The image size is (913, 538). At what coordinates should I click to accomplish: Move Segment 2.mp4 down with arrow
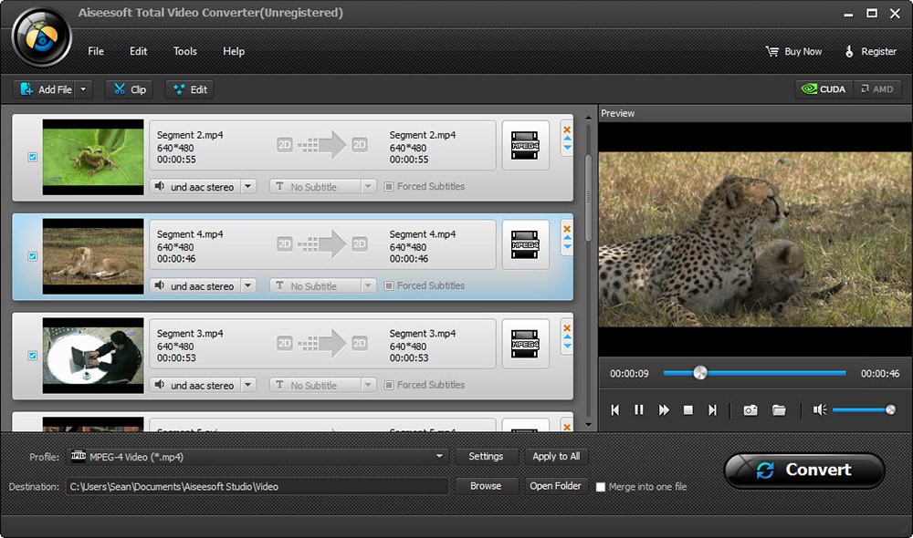[x=567, y=148]
